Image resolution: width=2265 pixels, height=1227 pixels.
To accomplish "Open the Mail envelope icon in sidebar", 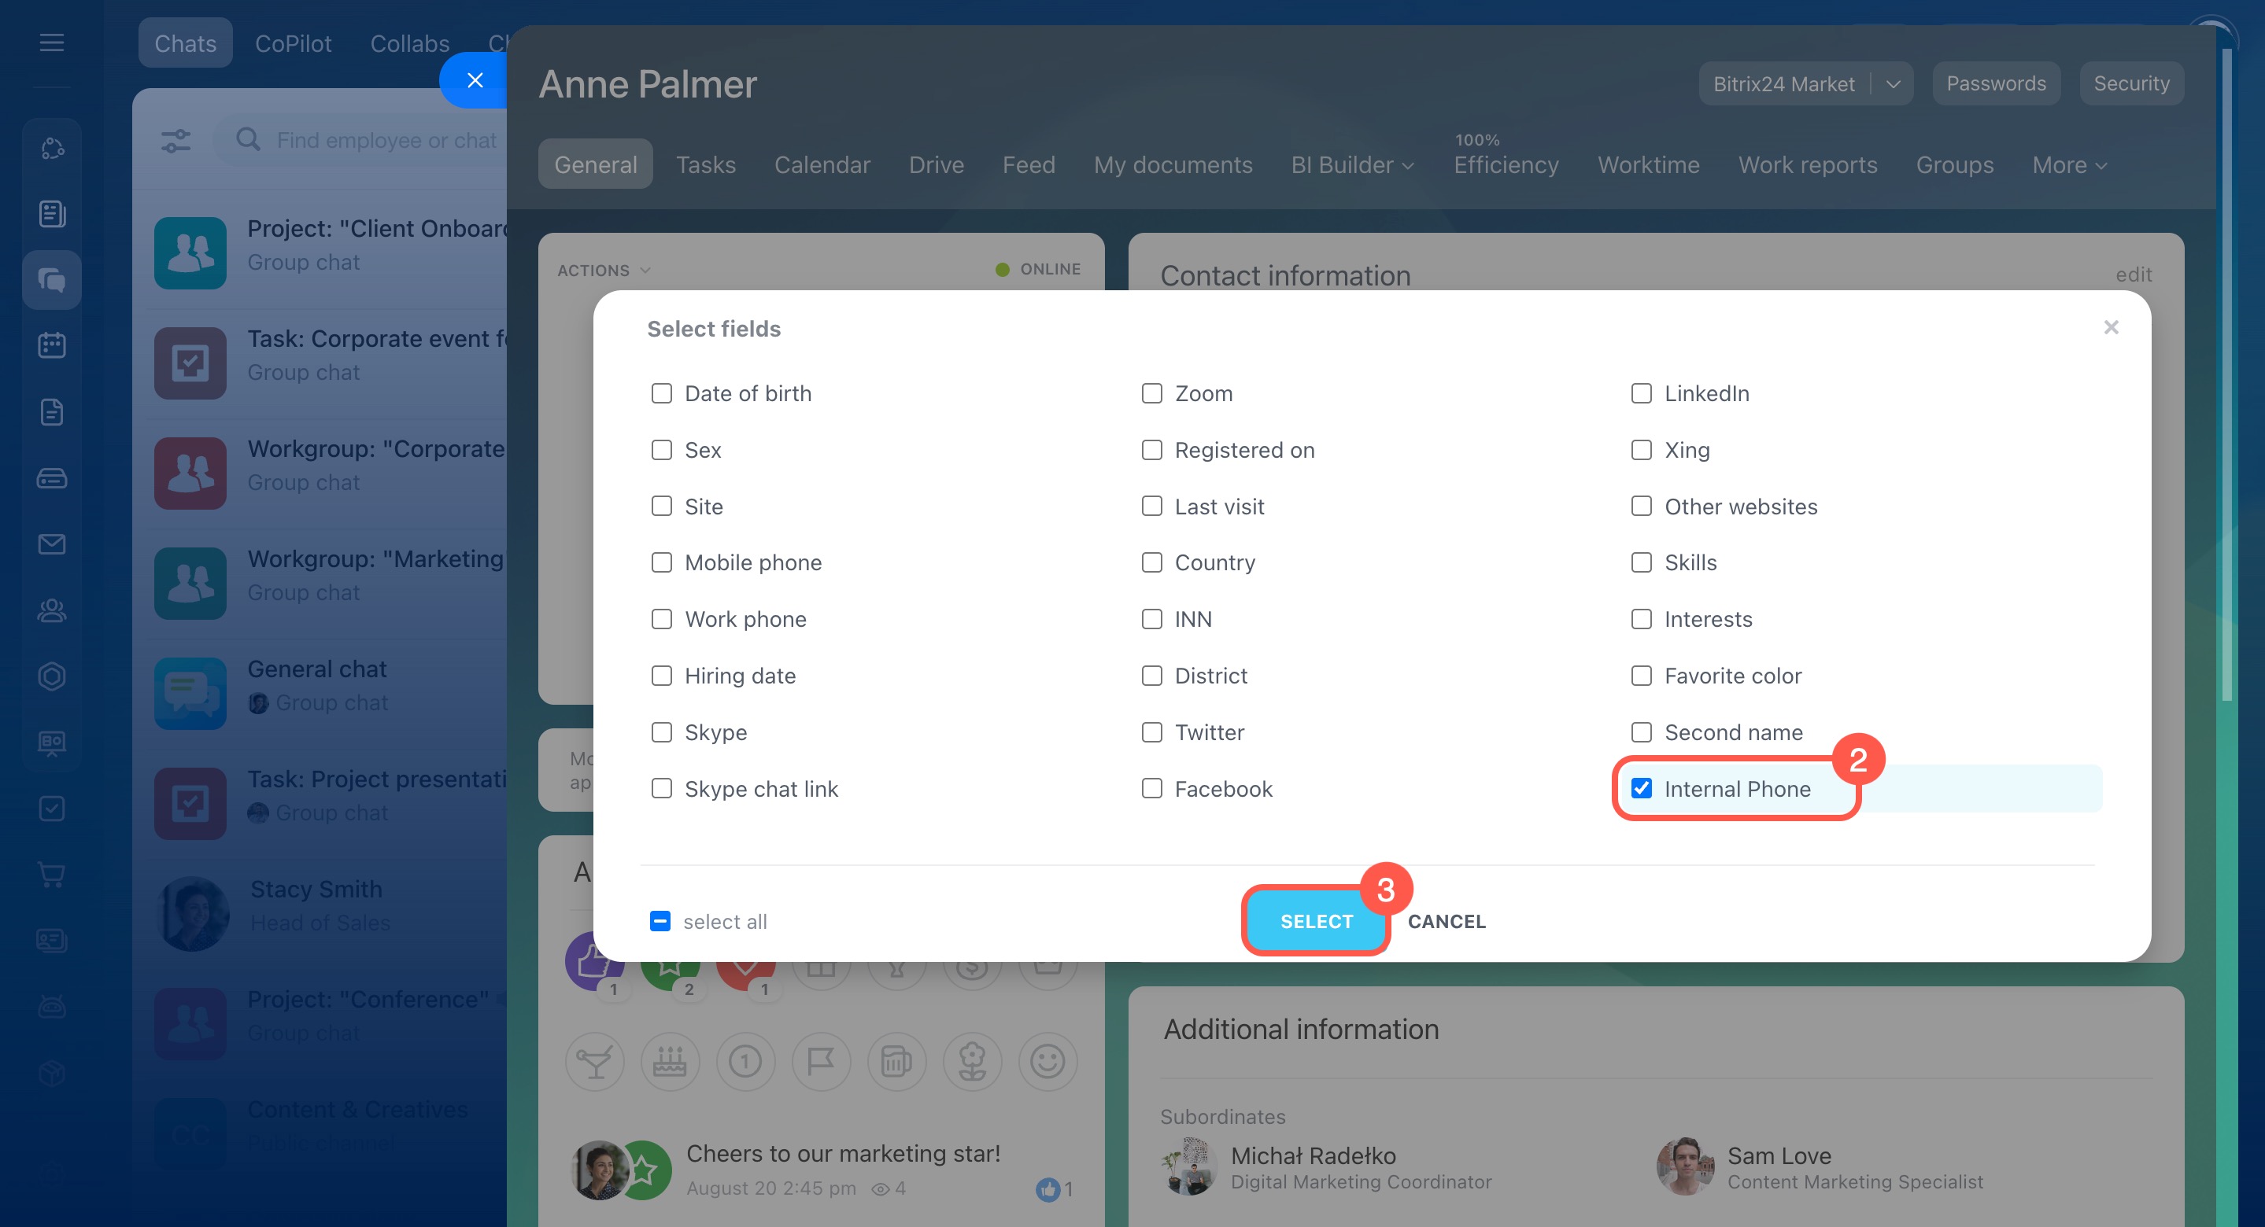I will pos(52,544).
